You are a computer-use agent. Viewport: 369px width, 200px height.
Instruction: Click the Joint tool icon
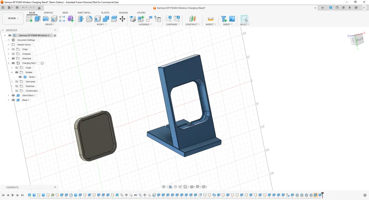coord(149,19)
